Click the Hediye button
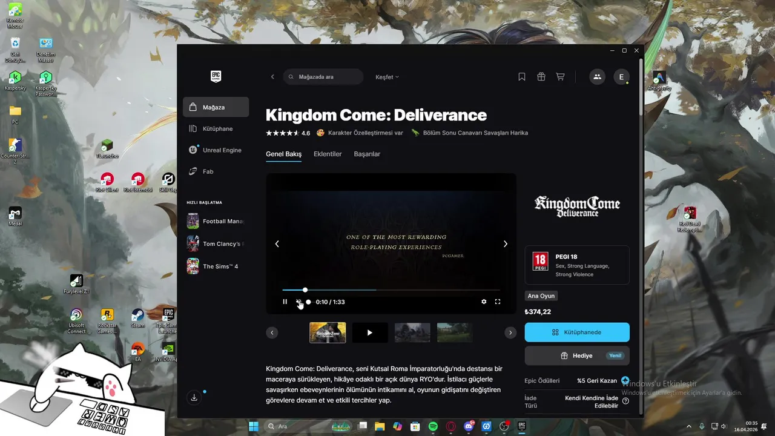The height and width of the screenshot is (436, 775). coord(577,355)
